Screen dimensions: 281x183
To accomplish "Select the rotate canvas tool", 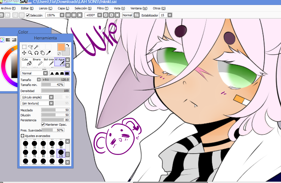I will tap(36, 53).
